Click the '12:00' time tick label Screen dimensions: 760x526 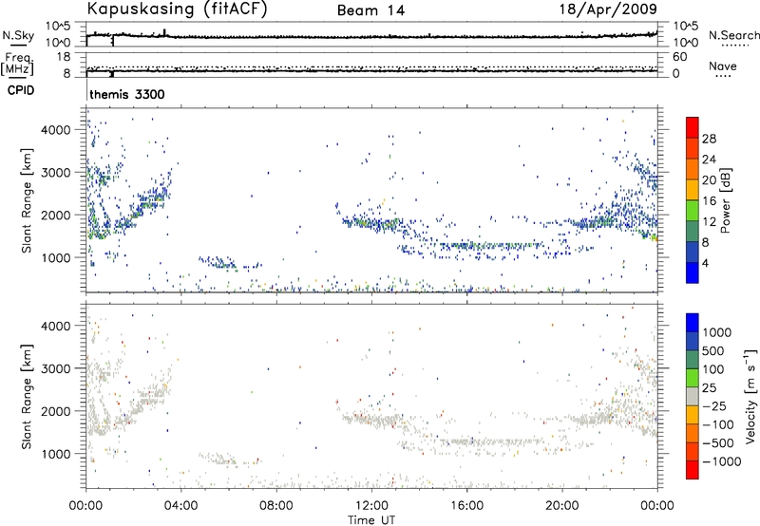pyautogui.click(x=371, y=506)
